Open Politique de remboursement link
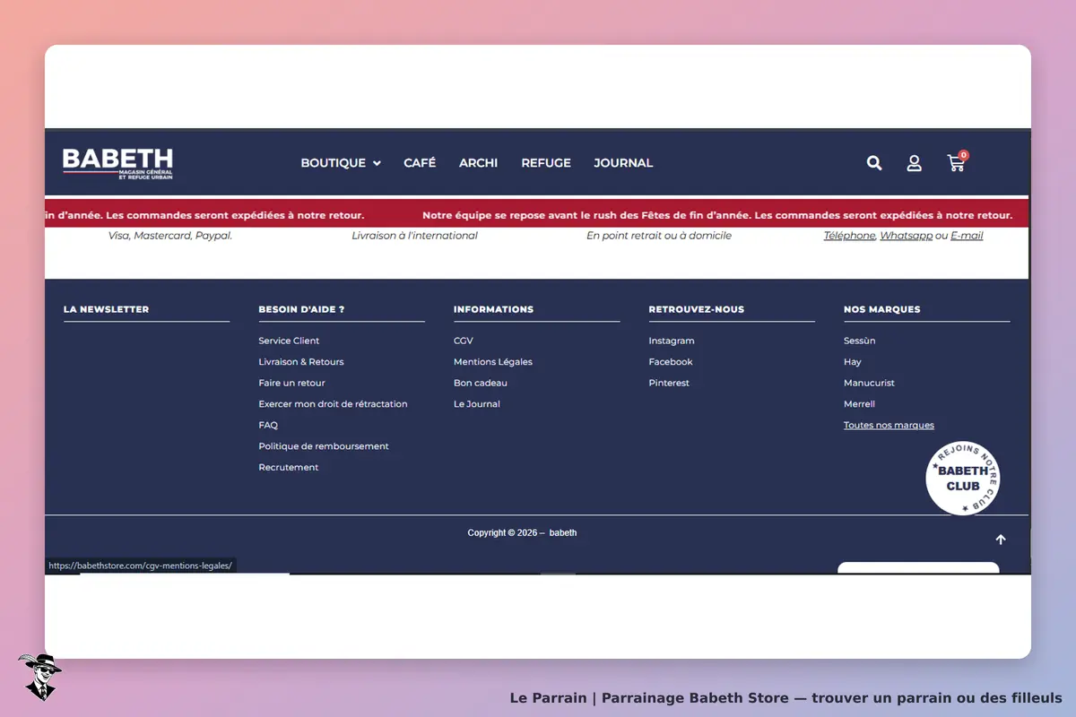 click(x=324, y=446)
